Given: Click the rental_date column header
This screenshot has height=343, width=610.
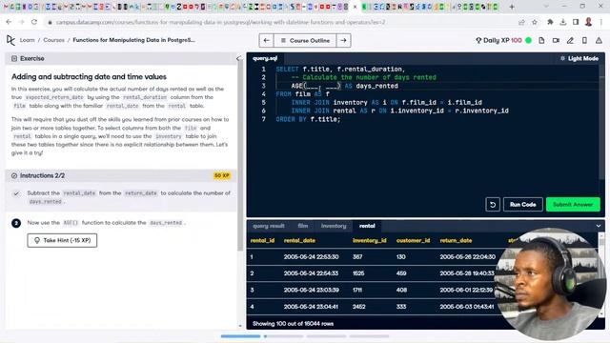Looking at the screenshot, I should (299, 241).
